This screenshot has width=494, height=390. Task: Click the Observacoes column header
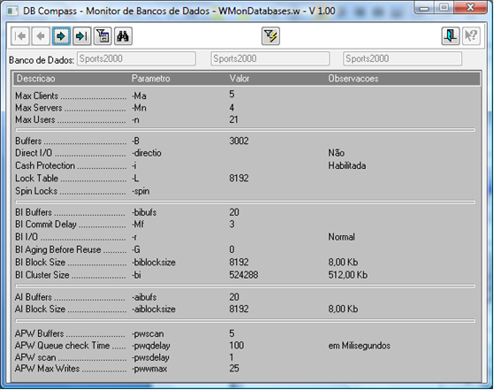point(353,79)
